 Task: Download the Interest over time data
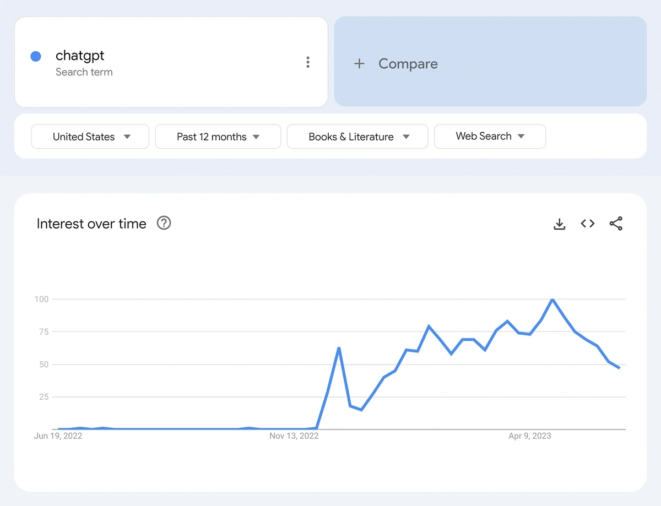tap(559, 224)
